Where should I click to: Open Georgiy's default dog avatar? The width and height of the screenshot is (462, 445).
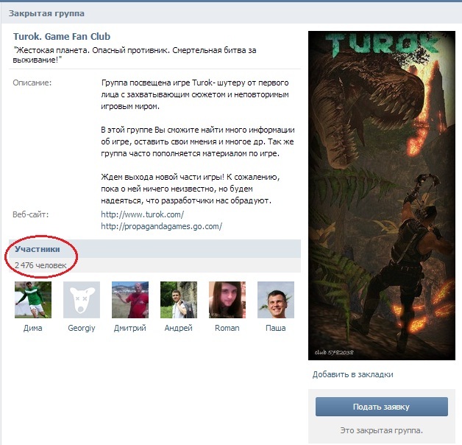pyautogui.click(x=82, y=300)
